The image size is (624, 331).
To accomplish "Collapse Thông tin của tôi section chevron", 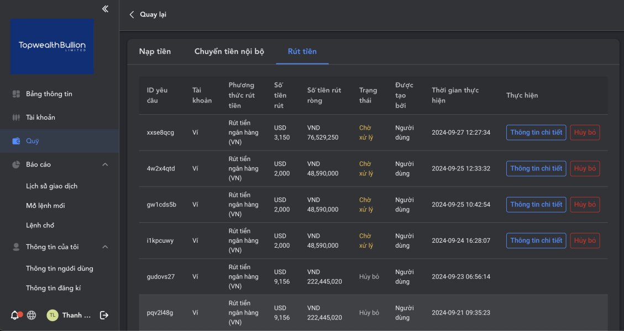I will (x=105, y=247).
